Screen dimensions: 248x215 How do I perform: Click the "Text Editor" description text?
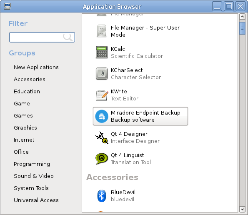pos(125,98)
